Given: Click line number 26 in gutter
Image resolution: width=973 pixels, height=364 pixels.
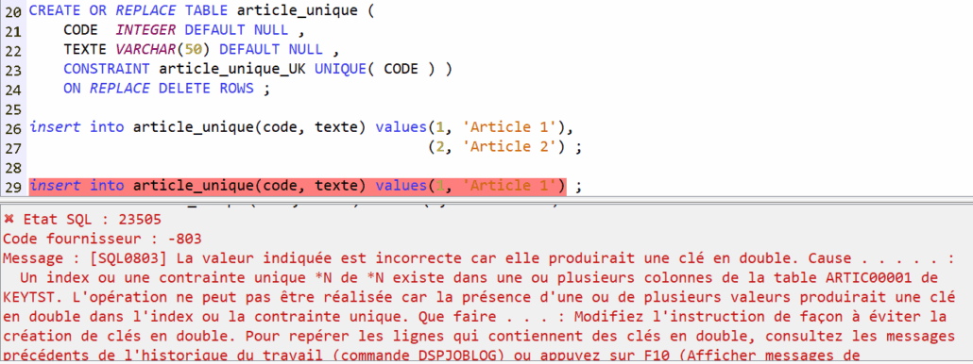Looking at the screenshot, I should pyautogui.click(x=13, y=127).
